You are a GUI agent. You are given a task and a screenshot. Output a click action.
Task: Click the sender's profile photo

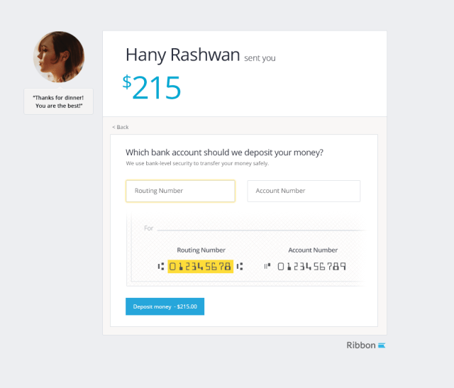(x=59, y=57)
